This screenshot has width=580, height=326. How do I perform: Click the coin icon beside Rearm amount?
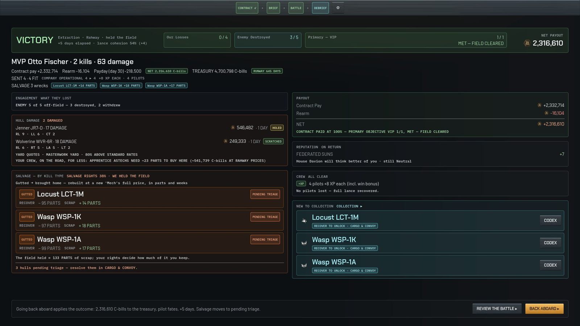point(546,113)
